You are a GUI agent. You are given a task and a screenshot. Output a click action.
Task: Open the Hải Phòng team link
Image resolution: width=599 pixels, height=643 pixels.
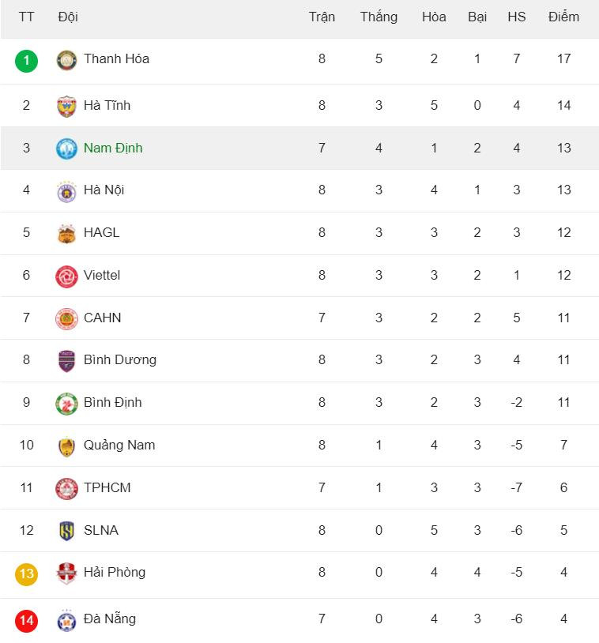(115, 572)
